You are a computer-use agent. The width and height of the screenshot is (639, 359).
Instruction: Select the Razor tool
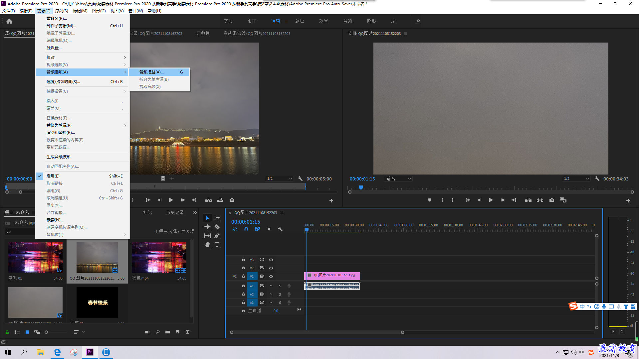point(217,227)
